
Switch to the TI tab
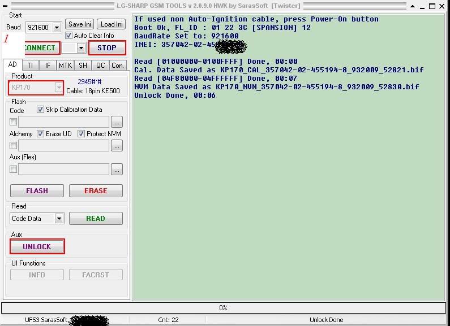(30, 66)
